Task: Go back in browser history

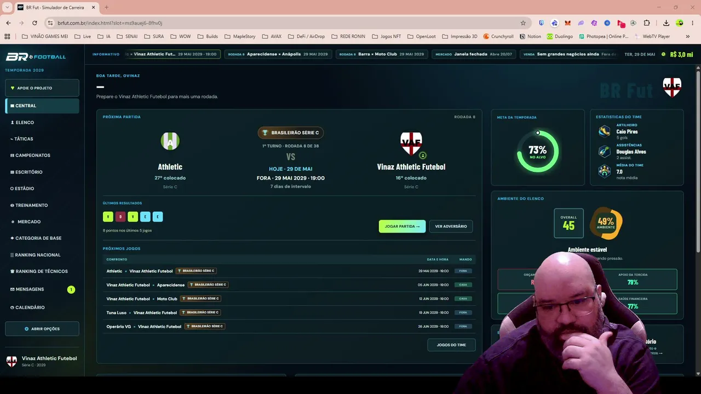Action: (8, 23)
